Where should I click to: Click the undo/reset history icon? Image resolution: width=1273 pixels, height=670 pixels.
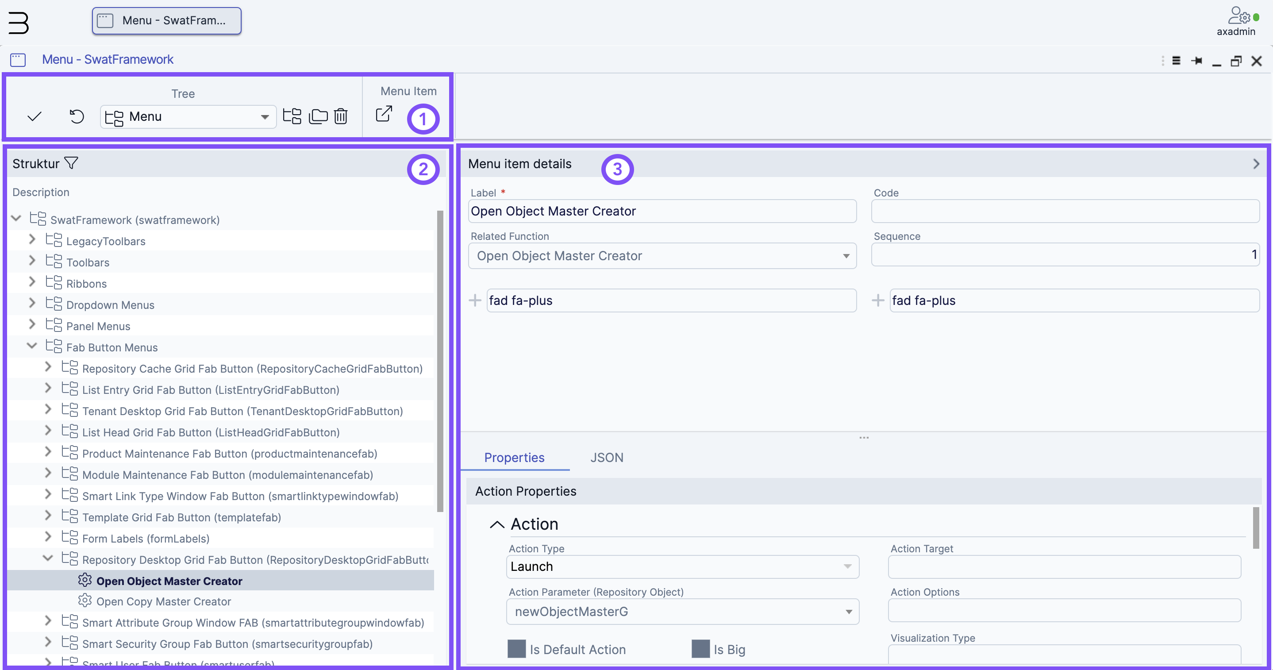point(77,116)
